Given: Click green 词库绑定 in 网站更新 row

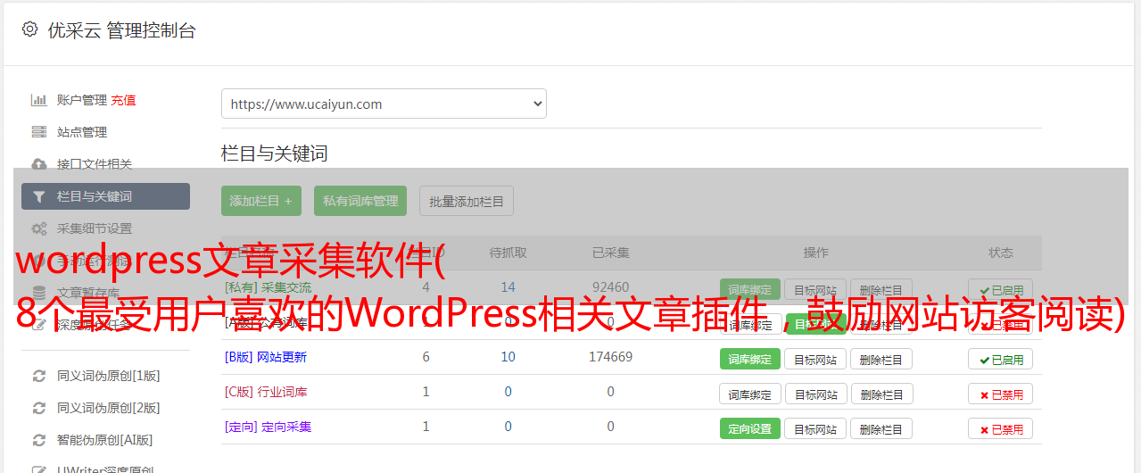Looking at the screenshot, I should click(750, 359).
